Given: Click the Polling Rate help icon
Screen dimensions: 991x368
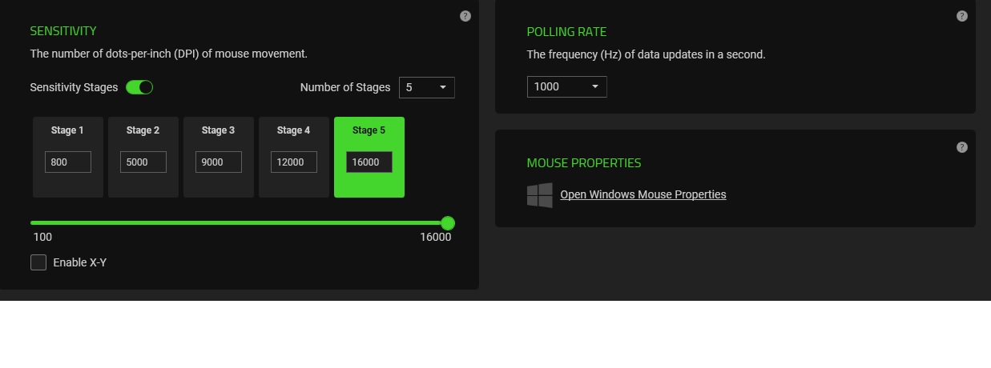Looking at the screenshot, I should tap(962, 16).
